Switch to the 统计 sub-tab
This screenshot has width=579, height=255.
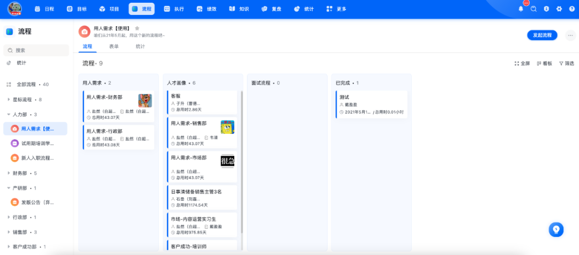[140, 47]
